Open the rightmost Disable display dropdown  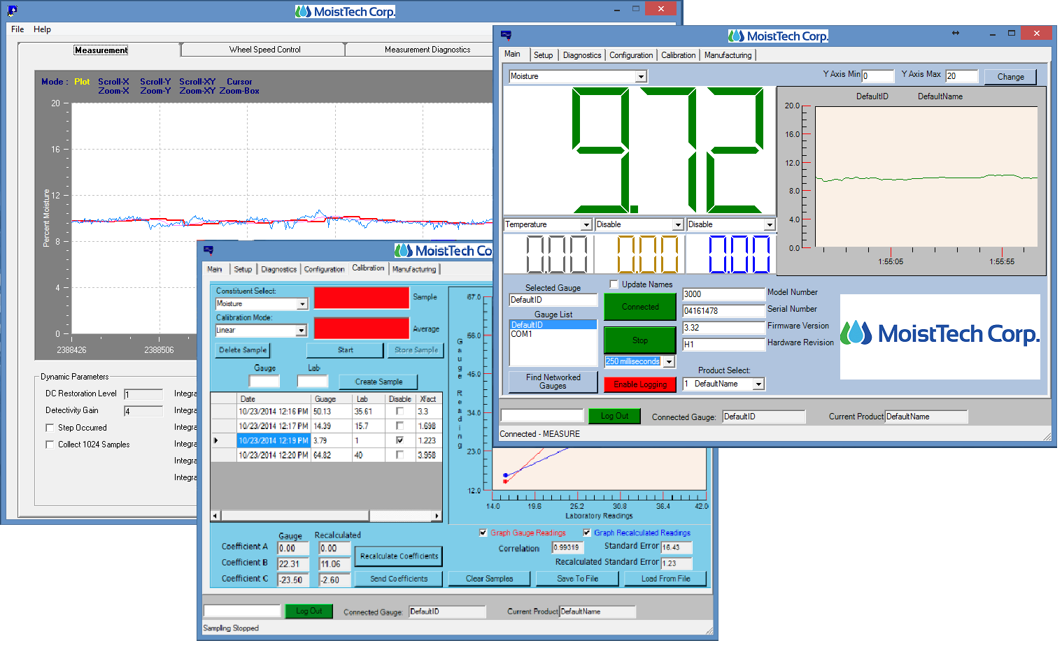tap(770, 224)
